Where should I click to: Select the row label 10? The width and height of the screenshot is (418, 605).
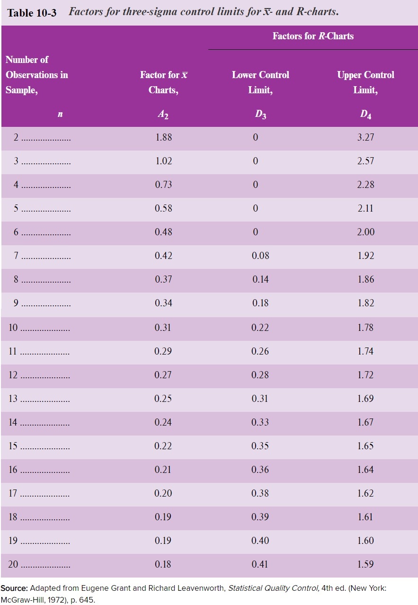pyautogui.click(x=13, y=328)
